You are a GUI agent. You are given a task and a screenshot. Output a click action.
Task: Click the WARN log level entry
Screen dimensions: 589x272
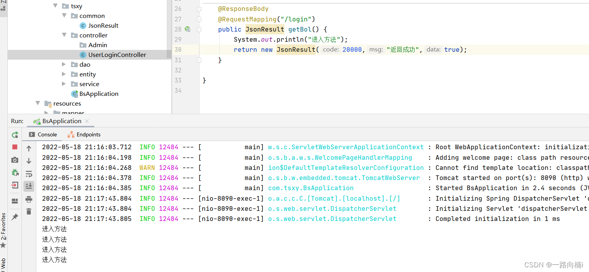pos(147,168)
